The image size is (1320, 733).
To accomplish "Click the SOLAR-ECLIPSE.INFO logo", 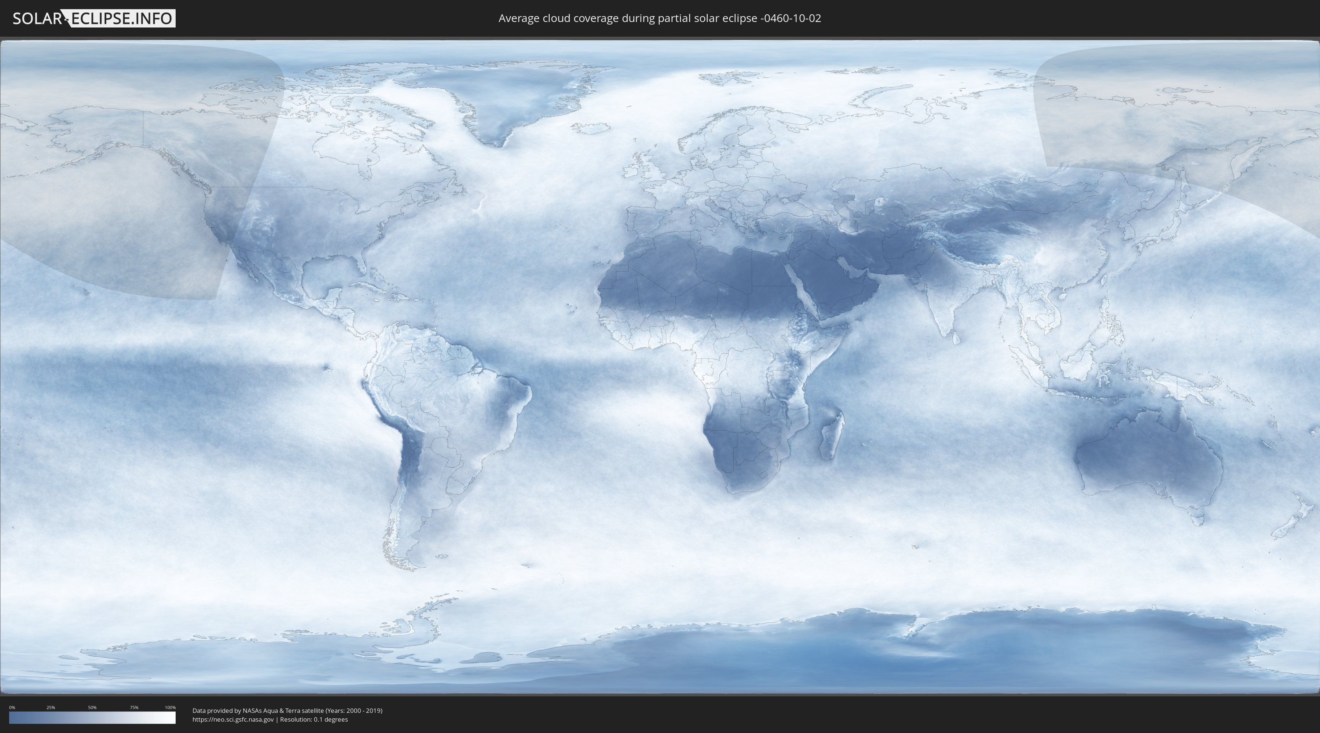I will 94,18.
